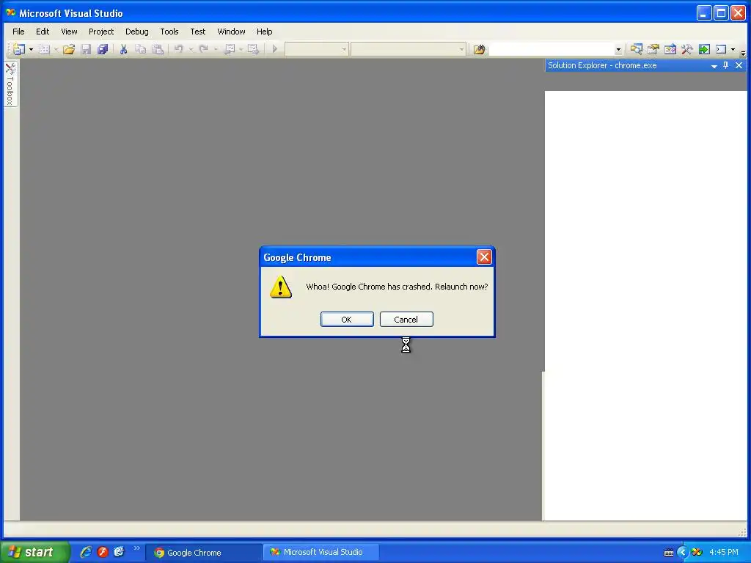The image size is (751, 563).
Task: Expand the New Project dropdown arrow
Action: point(31,49)
